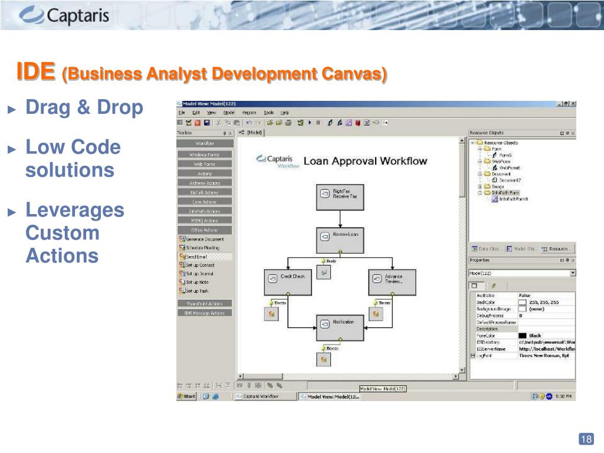Open the Edit menu

coord(196,113)
